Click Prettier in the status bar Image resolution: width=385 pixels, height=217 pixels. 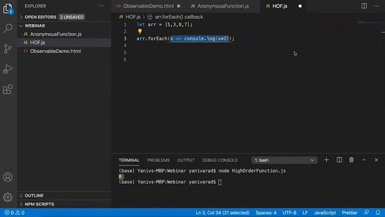[x=350, y=213]
